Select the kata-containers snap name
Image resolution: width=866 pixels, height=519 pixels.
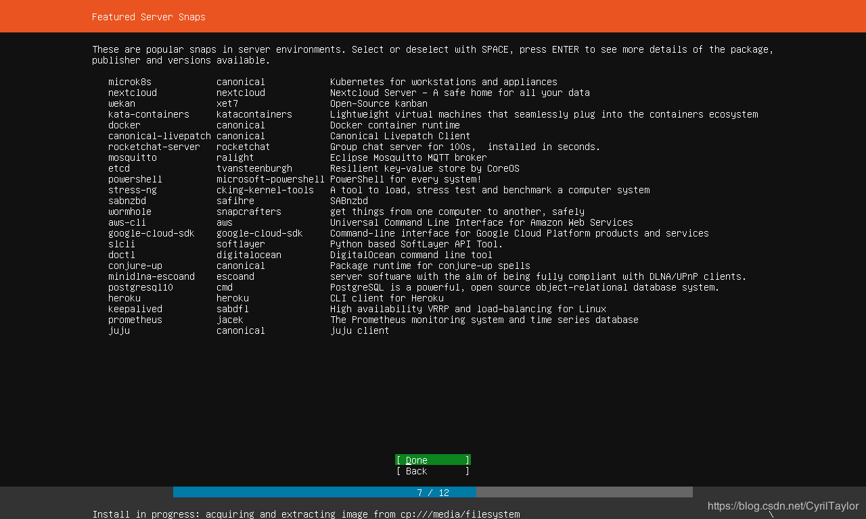(149, 114)
